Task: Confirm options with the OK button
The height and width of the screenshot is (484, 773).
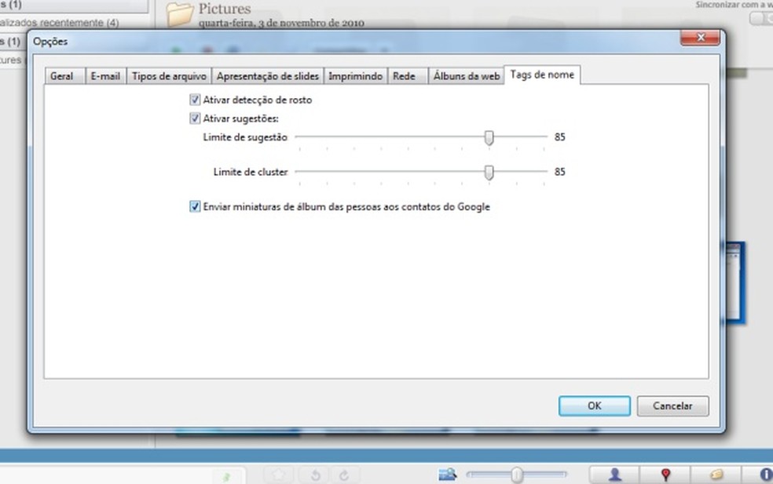Action: pos(595,406)
